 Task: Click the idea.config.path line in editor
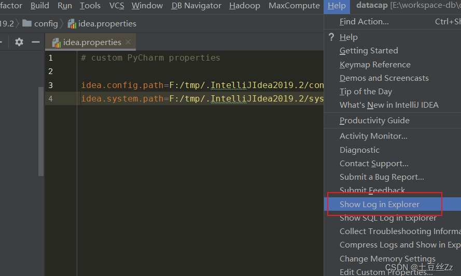[x=202, y=85]
